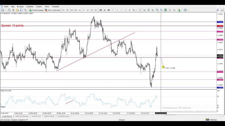Image resolution: width=225 pixels, height=126 pixels.
Task: Switch chart to M5 timeframe
Action: pos(67,10)
